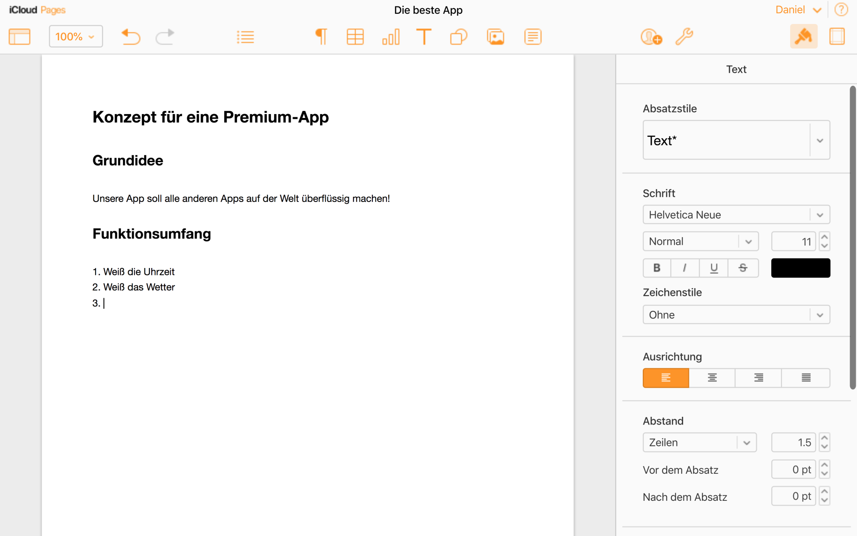The height and width of the screenshot is (536, 857).
Task: Click the font size field showing 11
Action: point(794,241)
